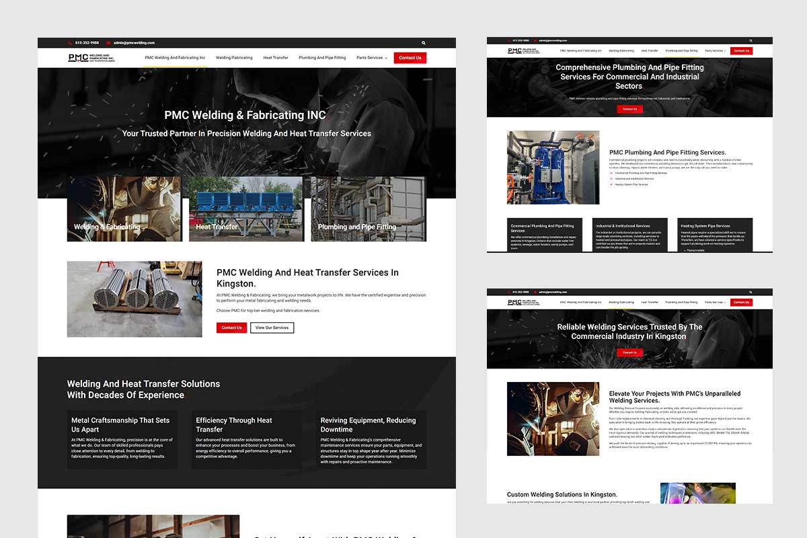The width and height of the screenshot is (807, 538).
Task: Expand Parts Services dropdown on the welding page mockup
Action: pos(715,303)
